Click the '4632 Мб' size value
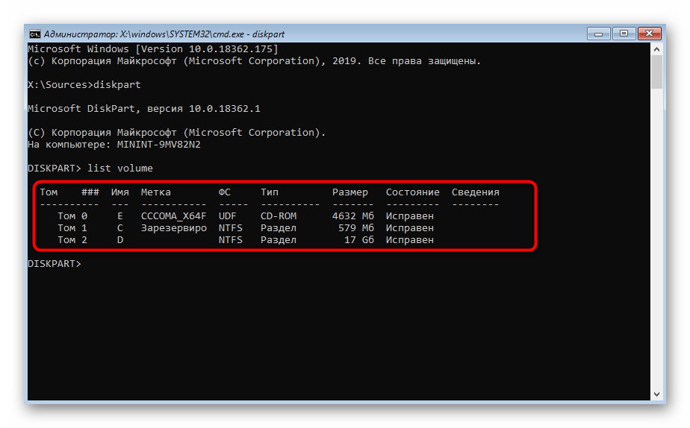Viewport: 690px width, 428px height. coord(353,215)
